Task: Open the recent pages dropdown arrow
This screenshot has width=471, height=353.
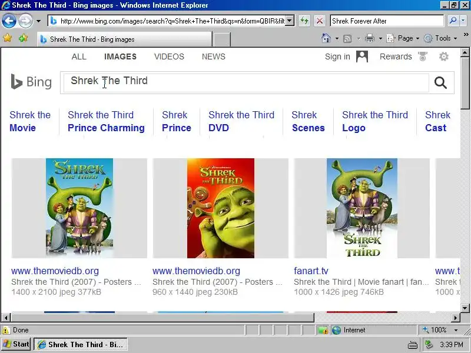Action: (x=38, y=21)
